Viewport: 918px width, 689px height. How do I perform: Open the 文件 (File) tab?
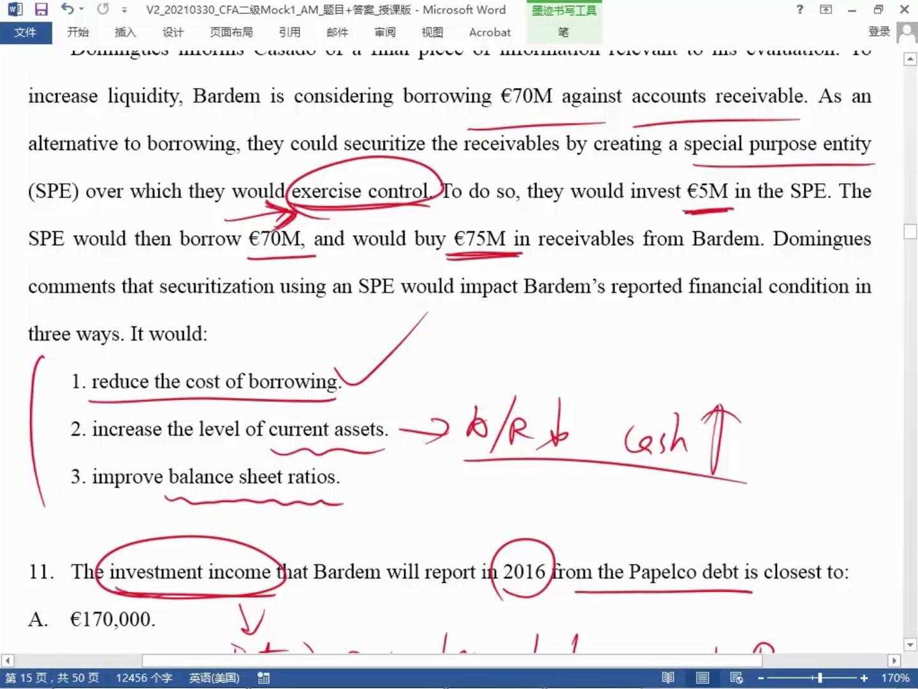coord(25,32)
